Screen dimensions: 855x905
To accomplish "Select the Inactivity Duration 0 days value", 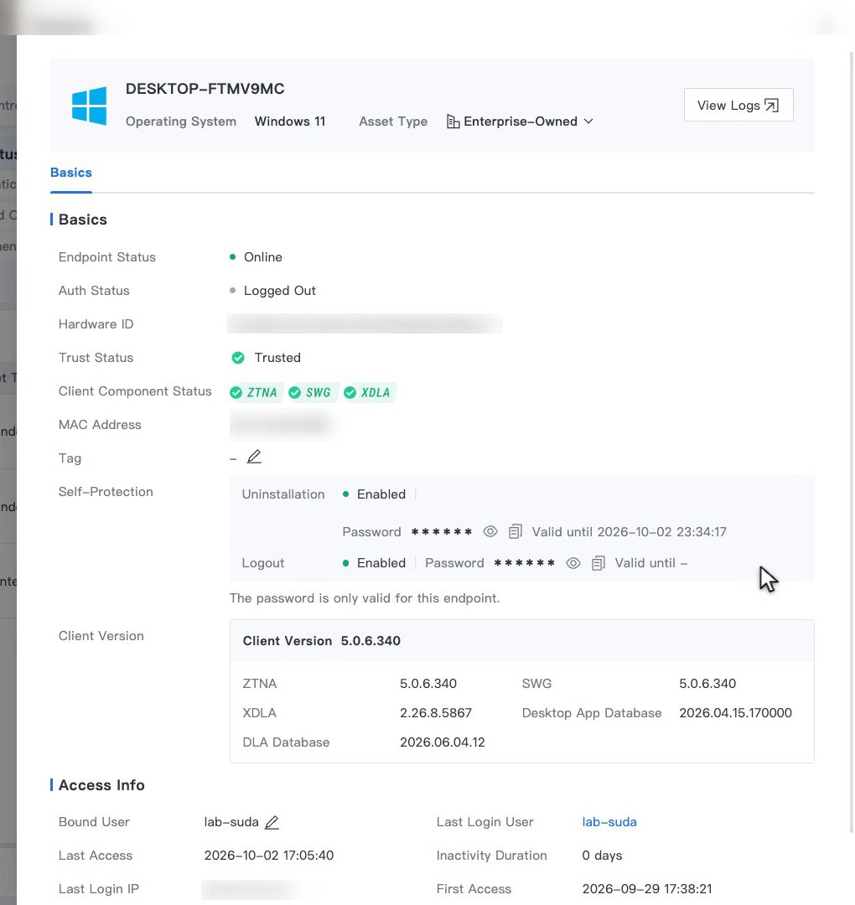I will (602, 856).
